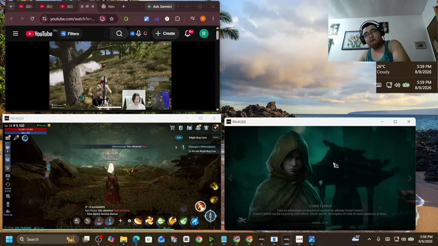Toggle the Safe mode badge in Mir4G[2]
Image resolution: width=438 pixels, height=246 pixels.
pyautogui.click(x=179, y=137)
